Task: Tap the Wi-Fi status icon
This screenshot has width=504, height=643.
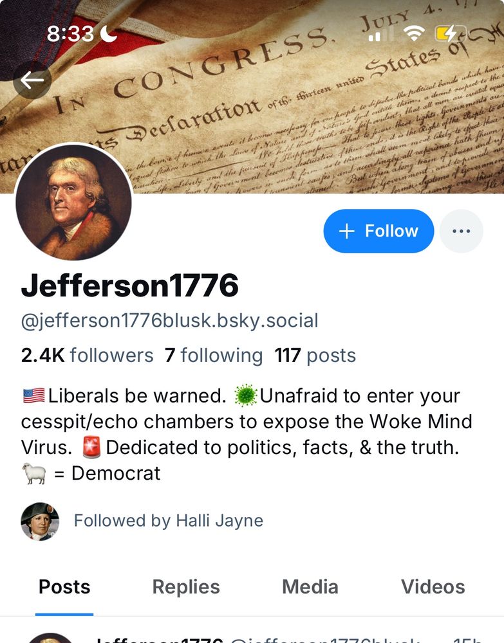Action: click(x=414, y=33)
